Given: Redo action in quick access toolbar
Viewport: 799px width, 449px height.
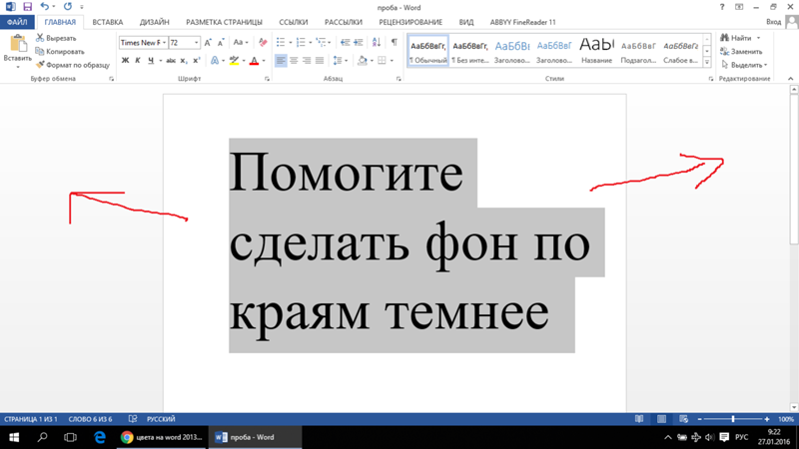Looking at the screenshot, I should (67, 7).
